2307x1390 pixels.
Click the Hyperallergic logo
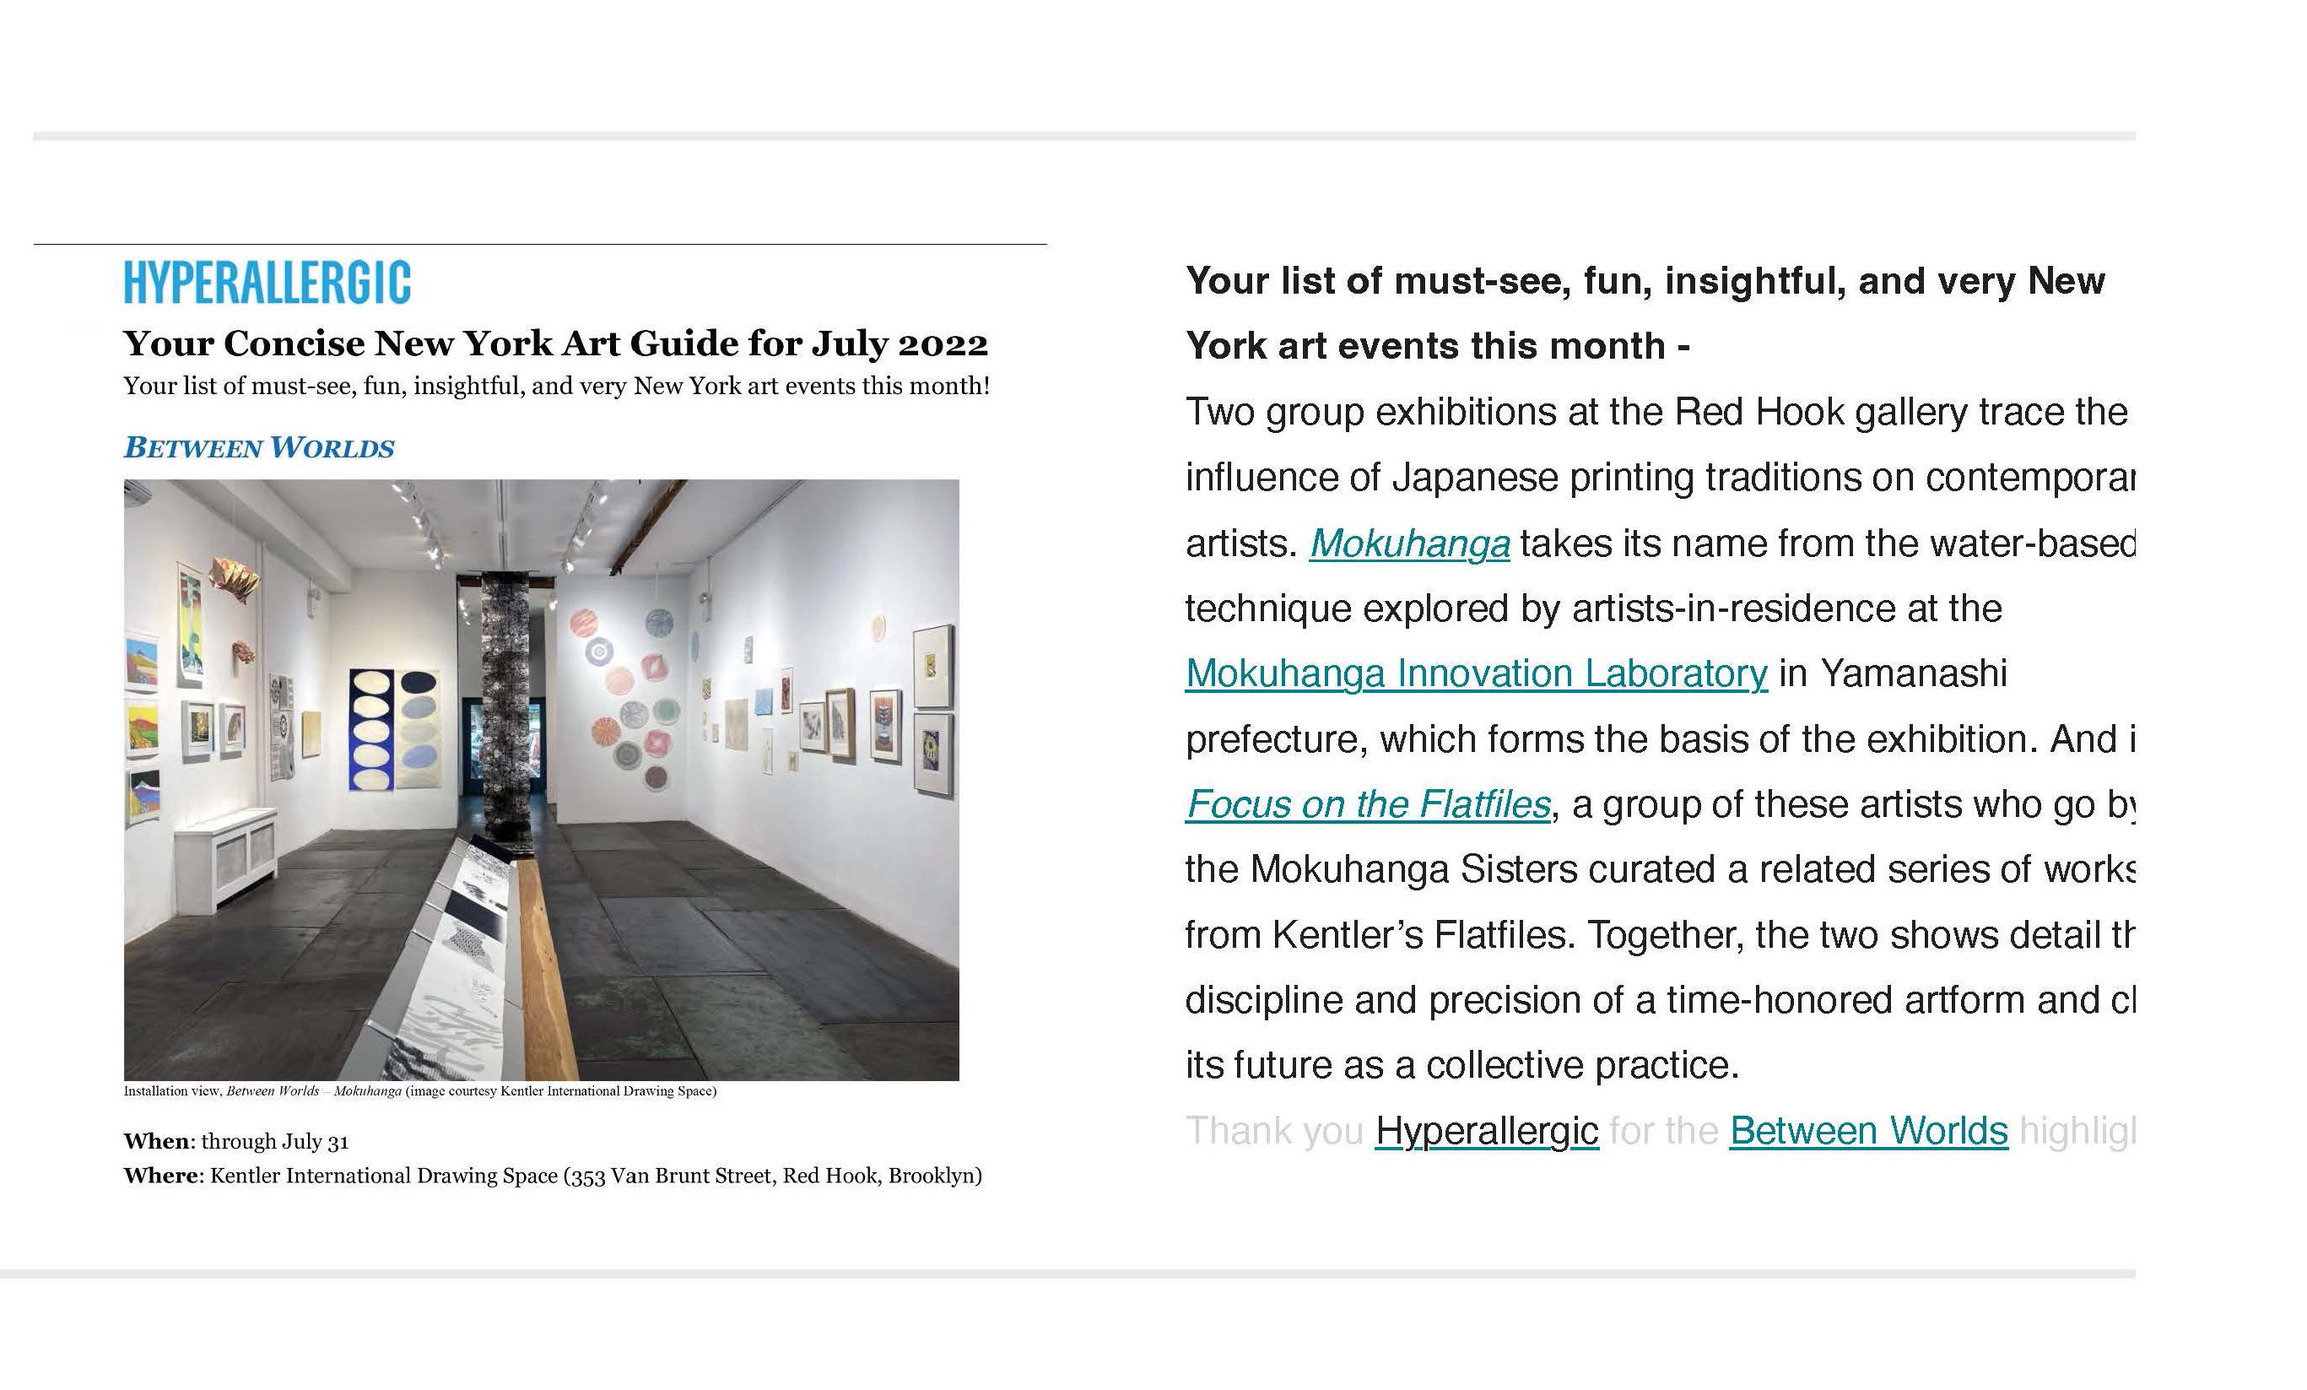point(267,282)
